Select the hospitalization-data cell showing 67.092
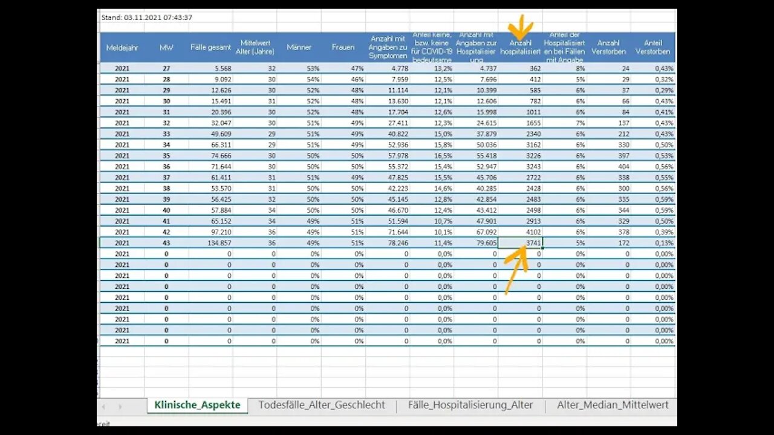 point(476,232)
